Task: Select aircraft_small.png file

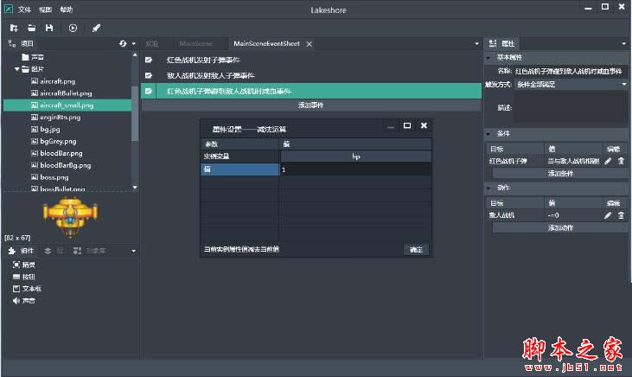Action: (67, 105)
